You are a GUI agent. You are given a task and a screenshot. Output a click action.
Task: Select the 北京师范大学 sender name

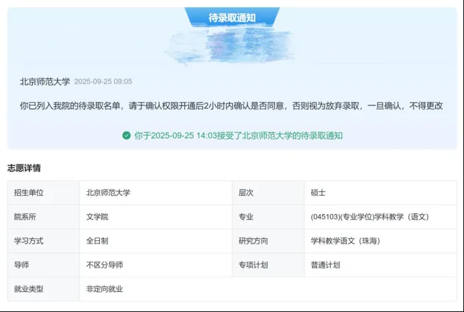coord(45,81)
